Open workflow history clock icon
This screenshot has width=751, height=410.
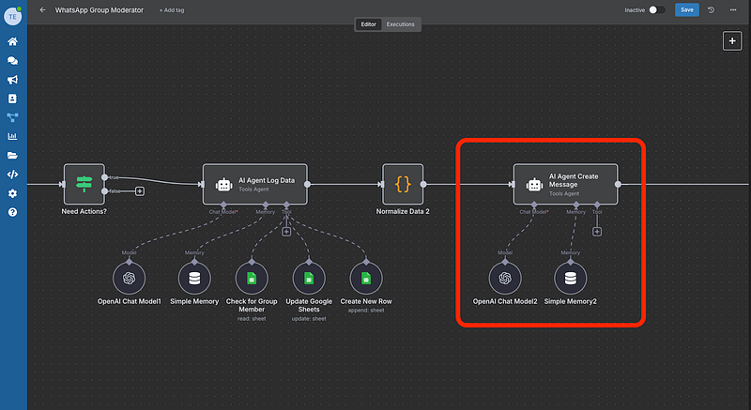711,9
